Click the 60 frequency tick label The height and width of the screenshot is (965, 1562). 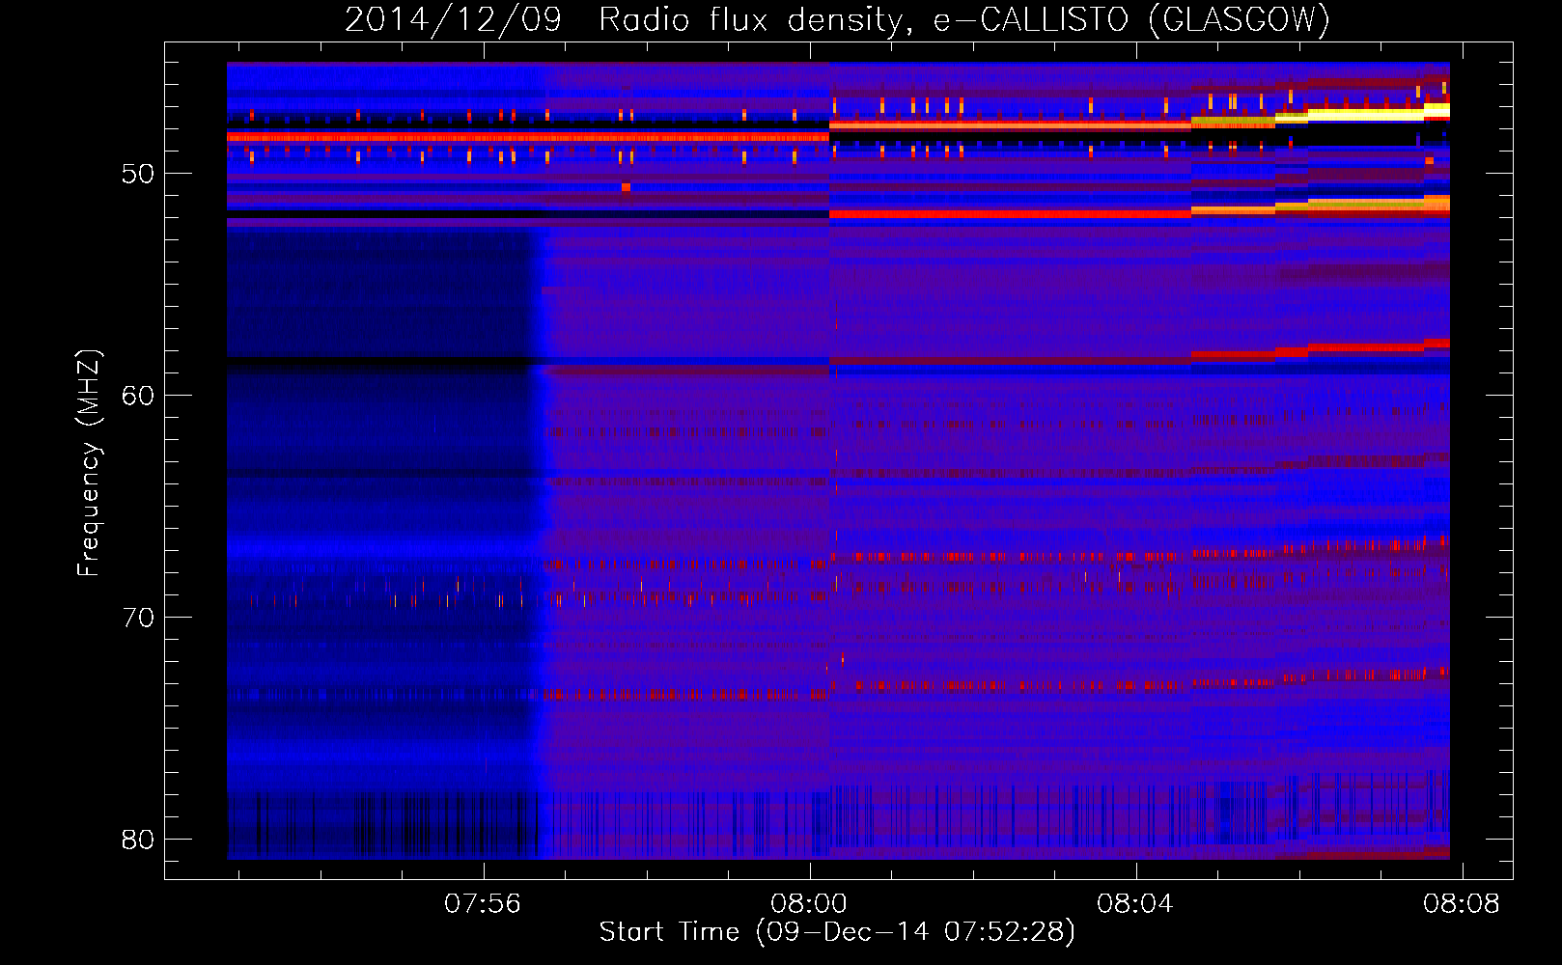138,396
